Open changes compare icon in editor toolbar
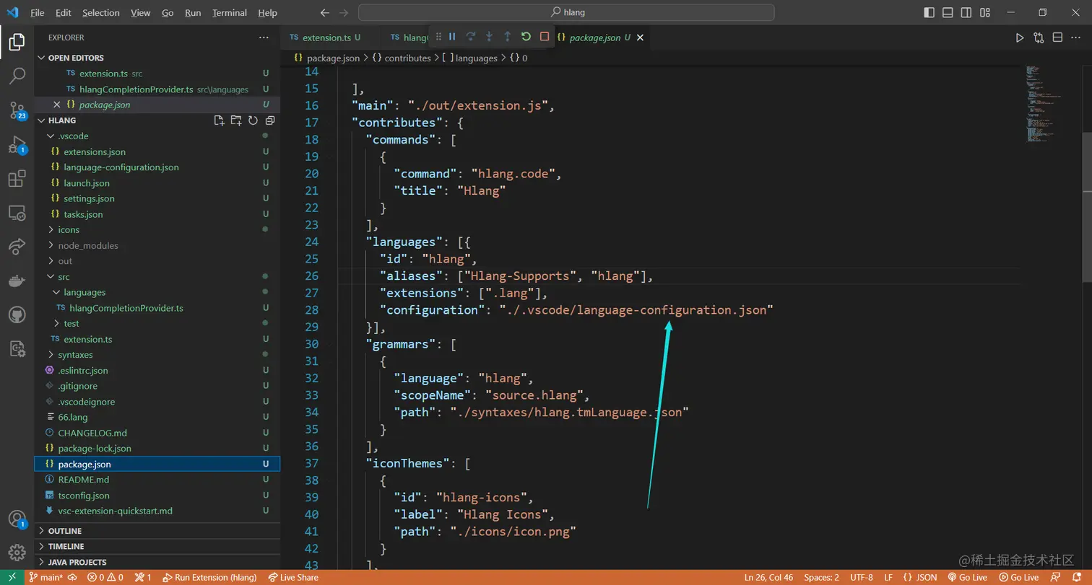1092x585 pixels. click(1039, 38)
